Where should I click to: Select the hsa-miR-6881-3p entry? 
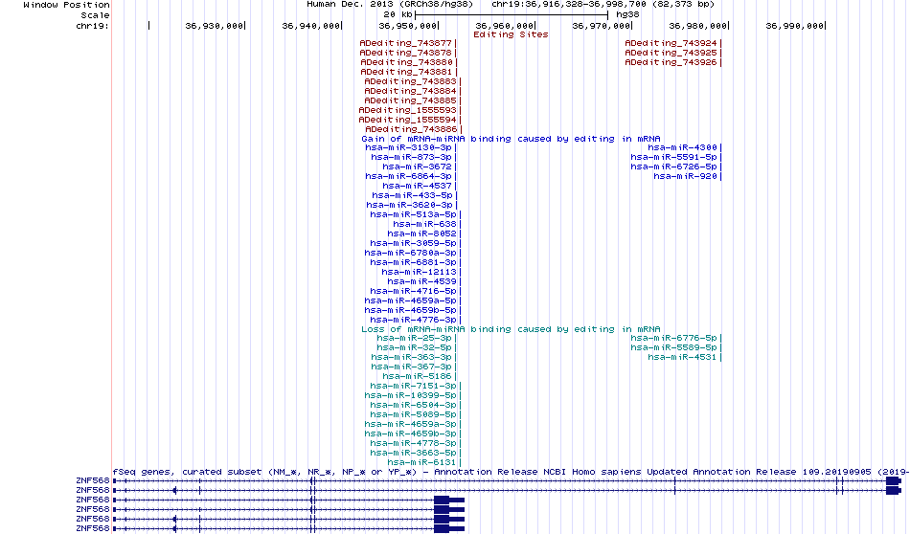point(413,262)
